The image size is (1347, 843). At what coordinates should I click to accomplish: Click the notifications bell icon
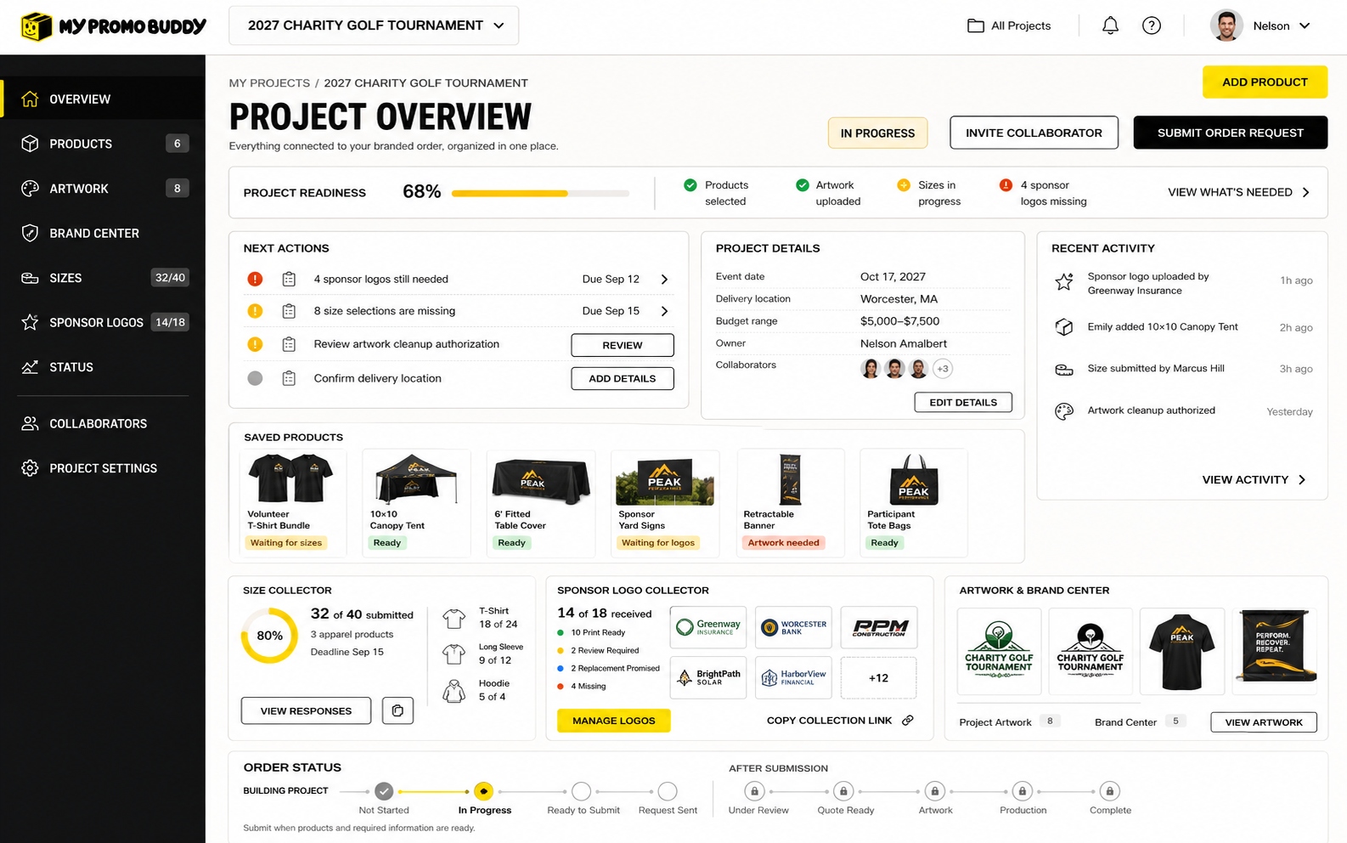pyautogui.click(x=1110, y=25)
